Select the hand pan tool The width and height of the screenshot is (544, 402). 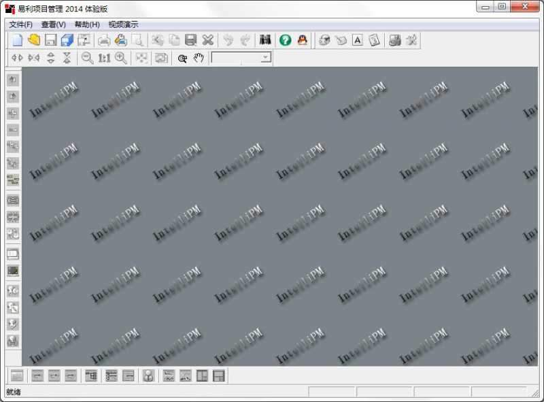[199, 58]
